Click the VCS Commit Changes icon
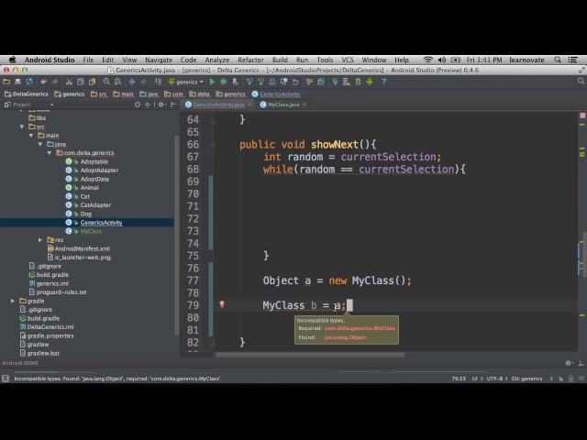The height and width of the screenshot is (440, 587). coord(260,82)
